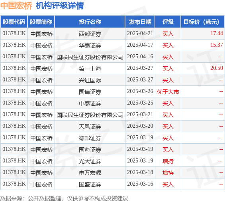Click 申万宏源 增持 rating
Image resolution: width=225 pixels, height=202 pixels.
click(168, 173)
